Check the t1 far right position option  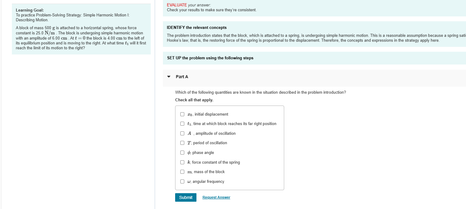[182, 124]
